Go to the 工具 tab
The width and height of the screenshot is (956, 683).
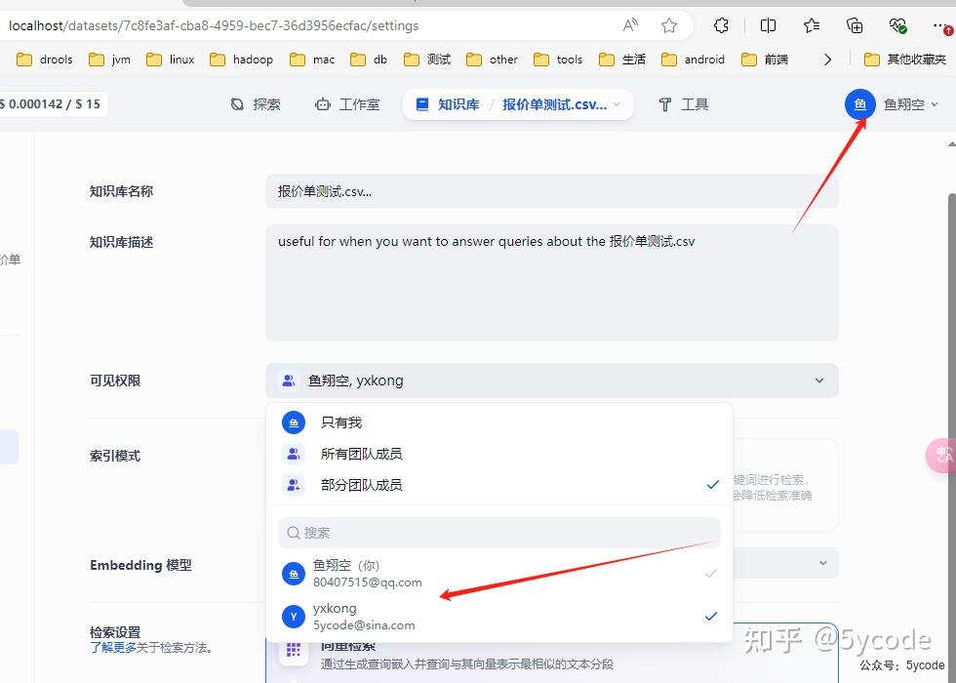684,104
